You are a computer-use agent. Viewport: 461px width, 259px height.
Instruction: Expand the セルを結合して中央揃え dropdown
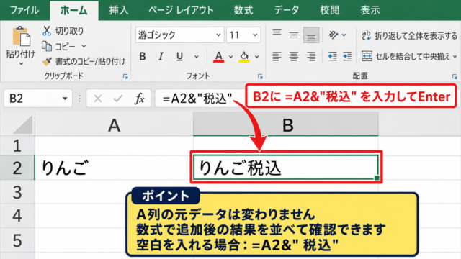pyautogui.click(x=455, y=56)
